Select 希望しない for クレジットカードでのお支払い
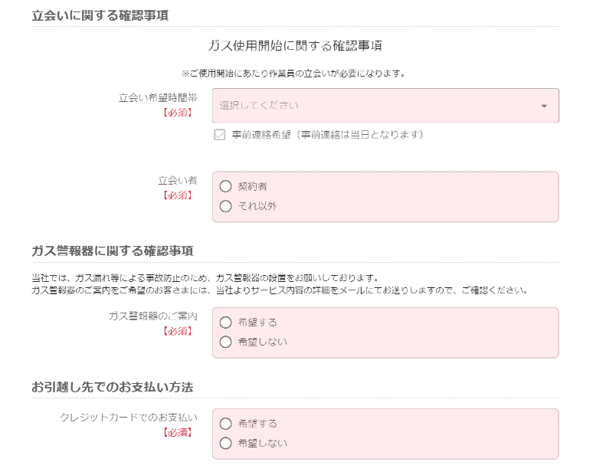Viewport: 613px width, 475px height. (225, 444)
